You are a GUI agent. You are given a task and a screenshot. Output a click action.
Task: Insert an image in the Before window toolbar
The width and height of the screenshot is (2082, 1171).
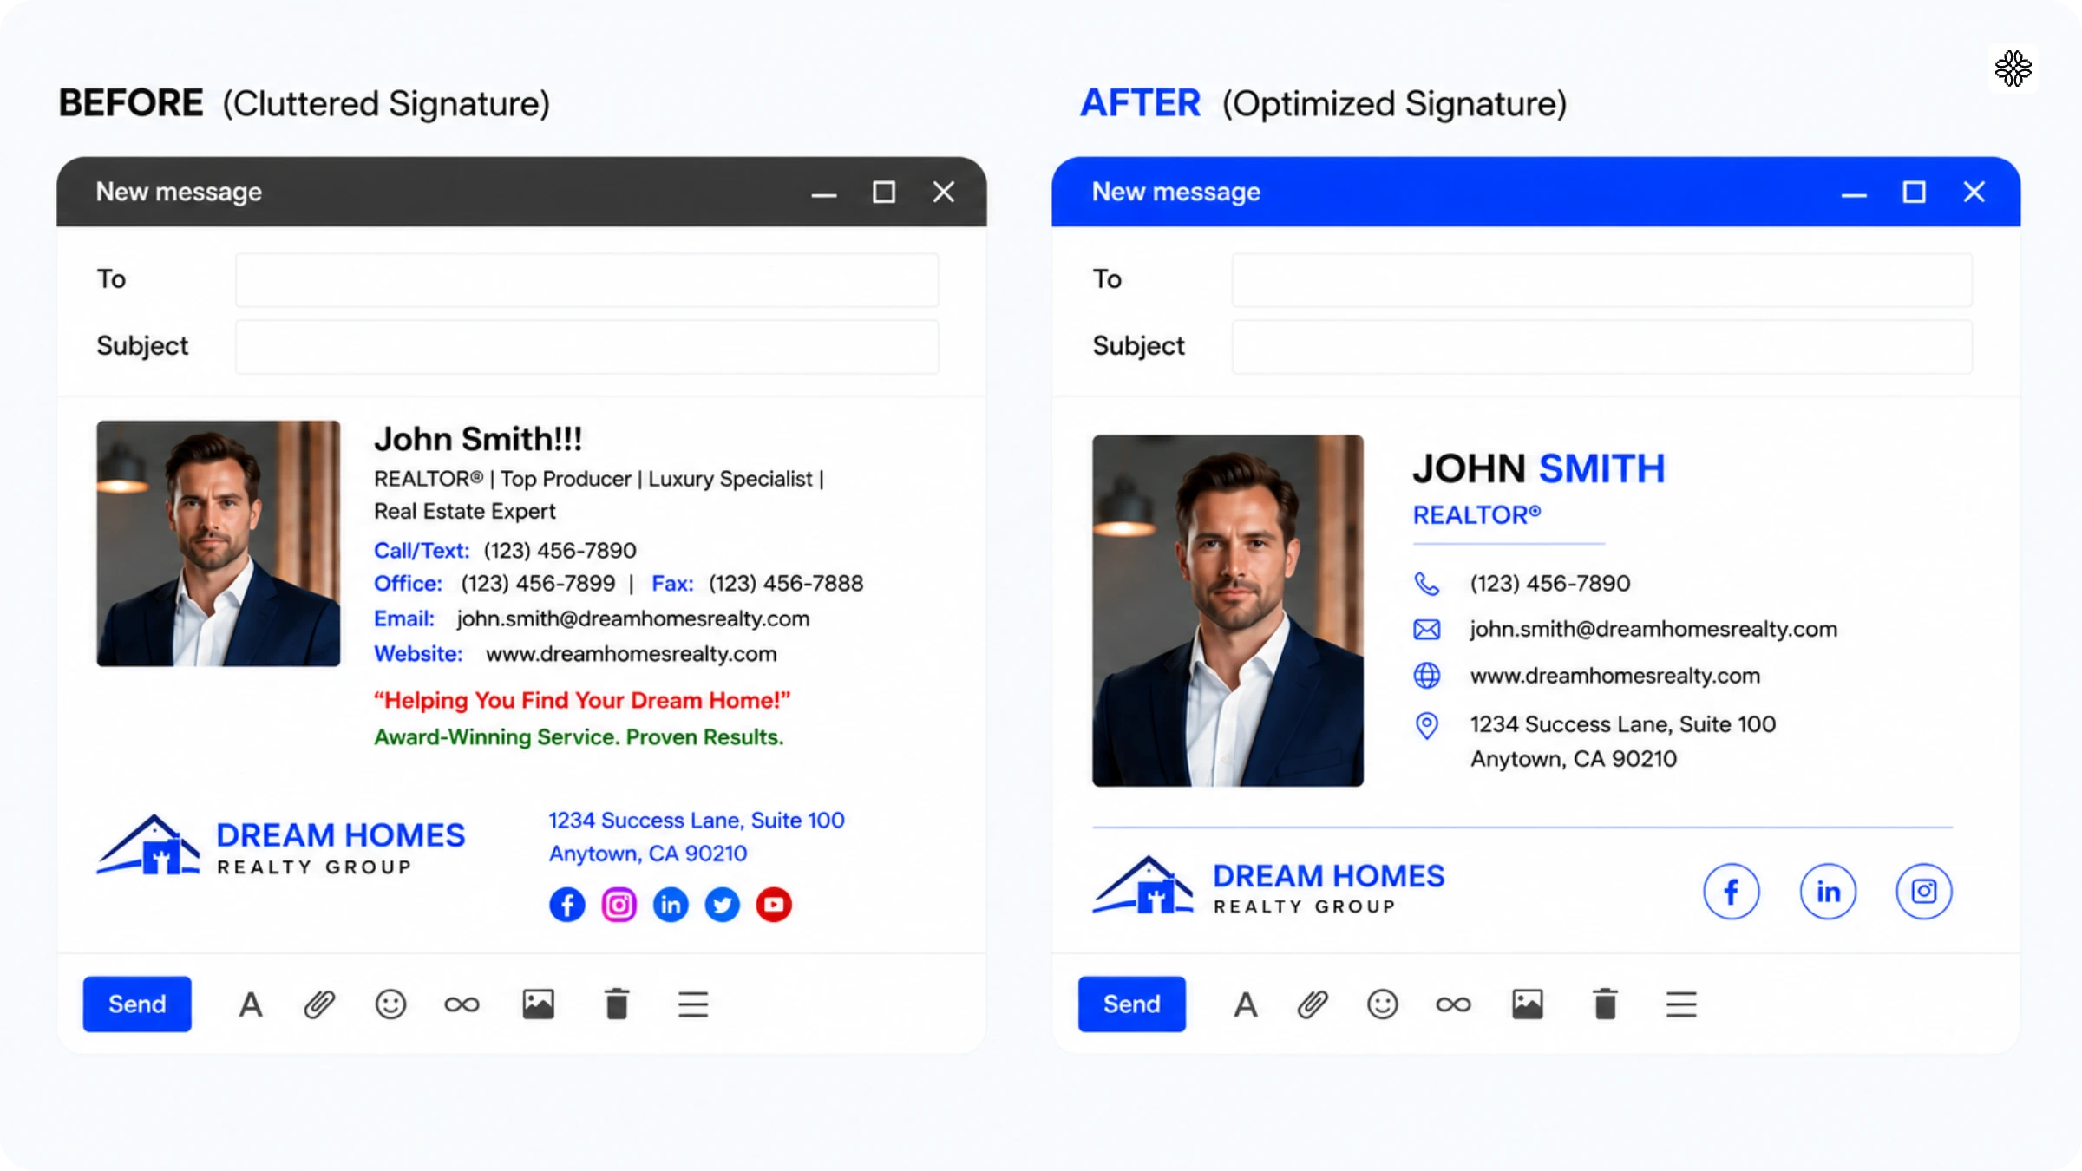(x=538, y=1004)
